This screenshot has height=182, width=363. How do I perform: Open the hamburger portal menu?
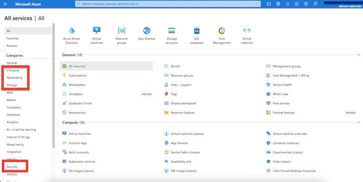click(x=5, y=4)
